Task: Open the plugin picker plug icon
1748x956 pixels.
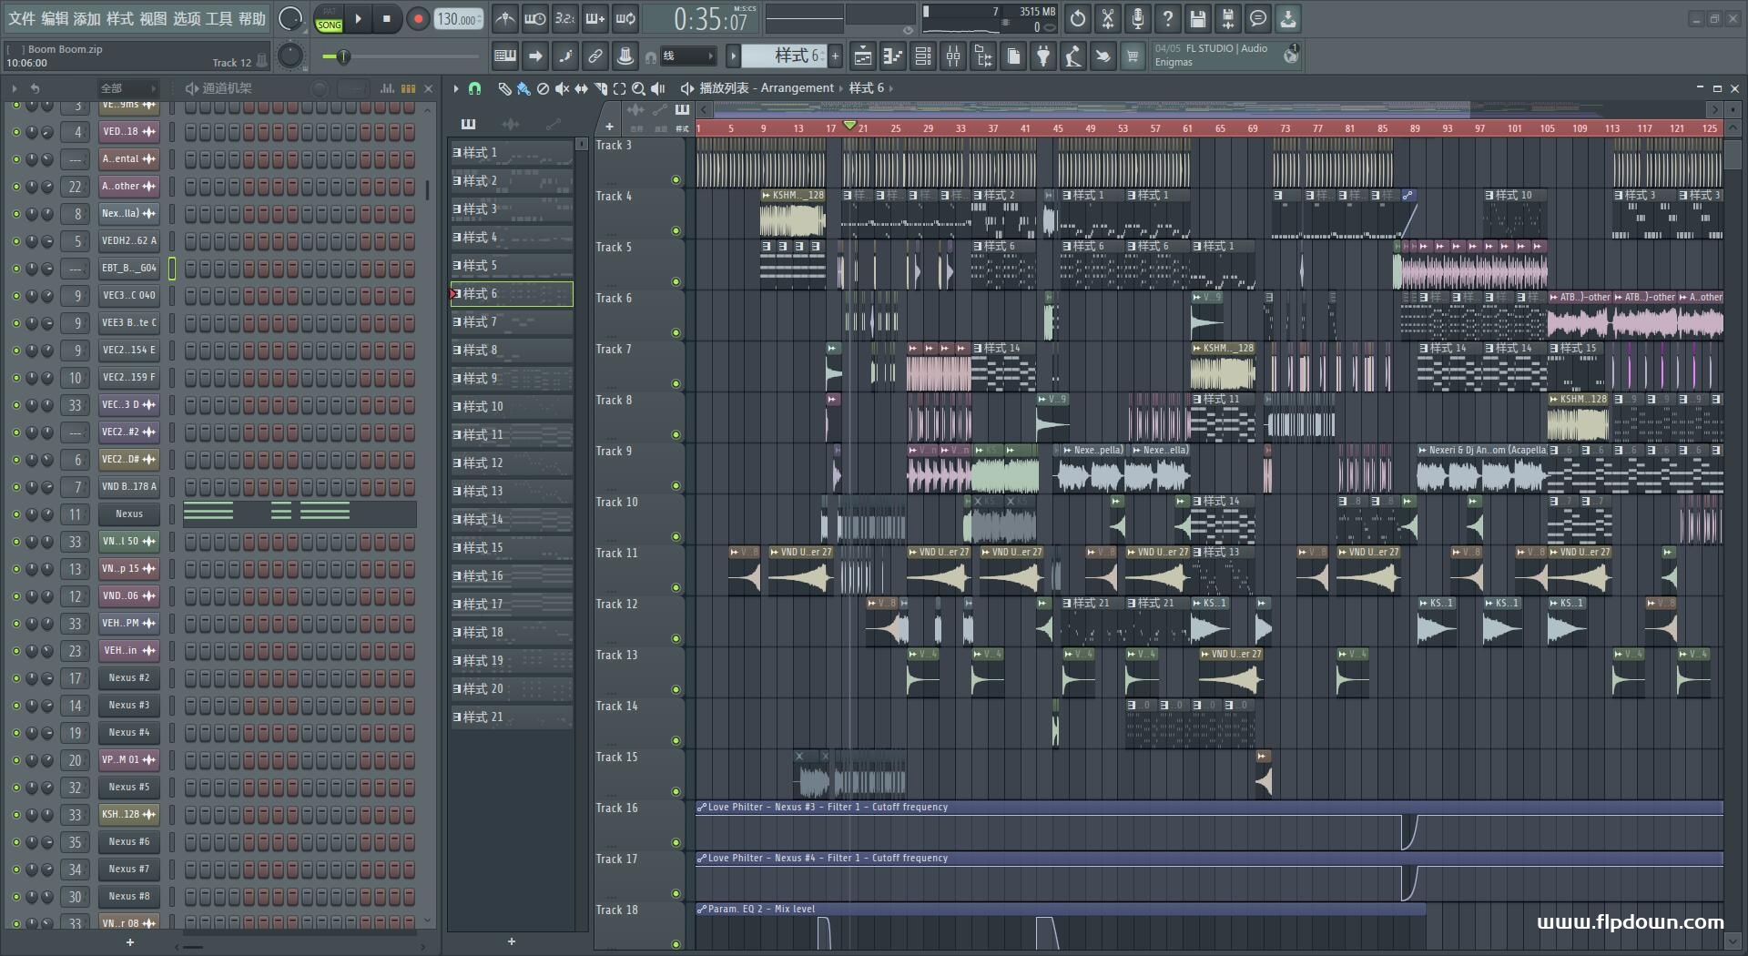Action: pos(1043,56)
